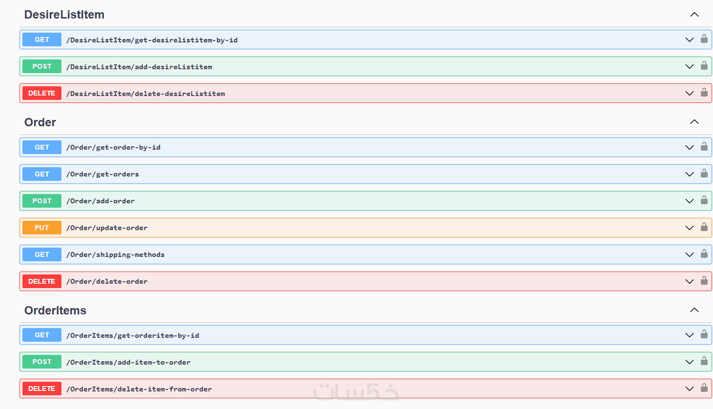Click GET badge for get-orderitem-by-id
713x409 pixels.
point(42,335)
